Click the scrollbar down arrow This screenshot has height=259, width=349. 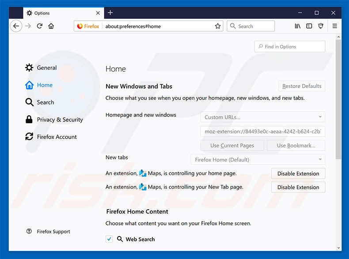click(x=338, y=248)
